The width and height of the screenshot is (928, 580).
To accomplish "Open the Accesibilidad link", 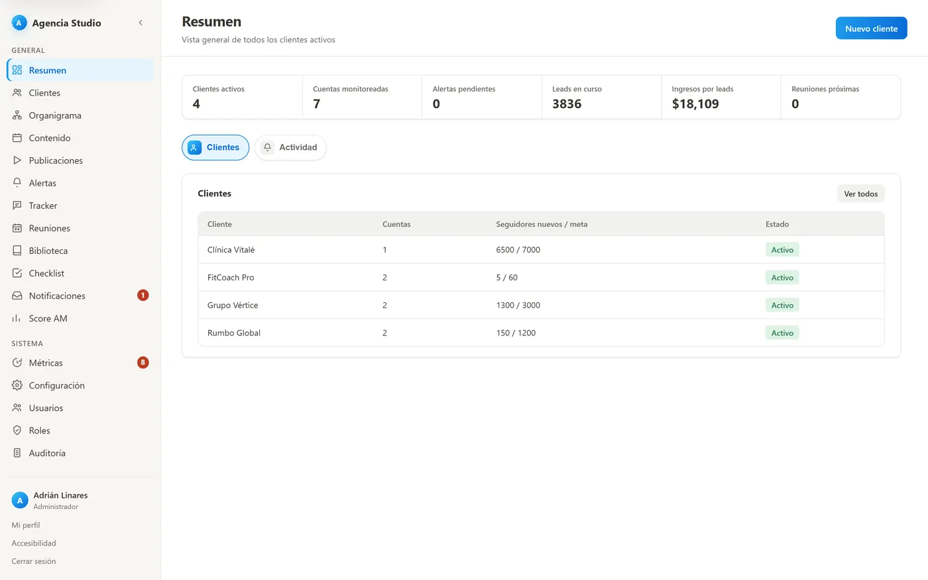I will pyautogui.click(x=34, y=543).
